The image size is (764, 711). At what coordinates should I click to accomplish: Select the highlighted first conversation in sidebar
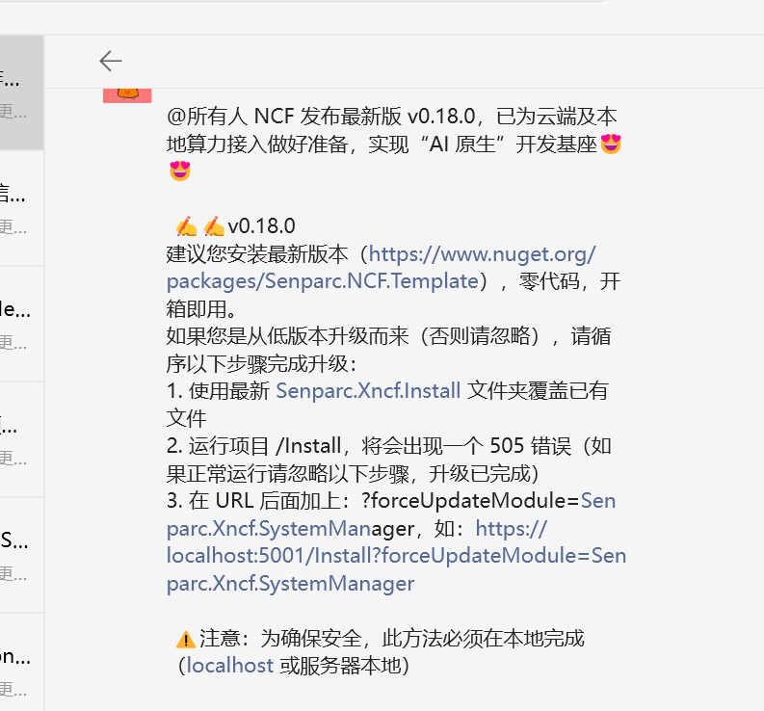[21, 92]
